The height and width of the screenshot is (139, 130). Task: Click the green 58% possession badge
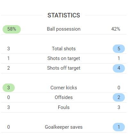click(12, 29)
